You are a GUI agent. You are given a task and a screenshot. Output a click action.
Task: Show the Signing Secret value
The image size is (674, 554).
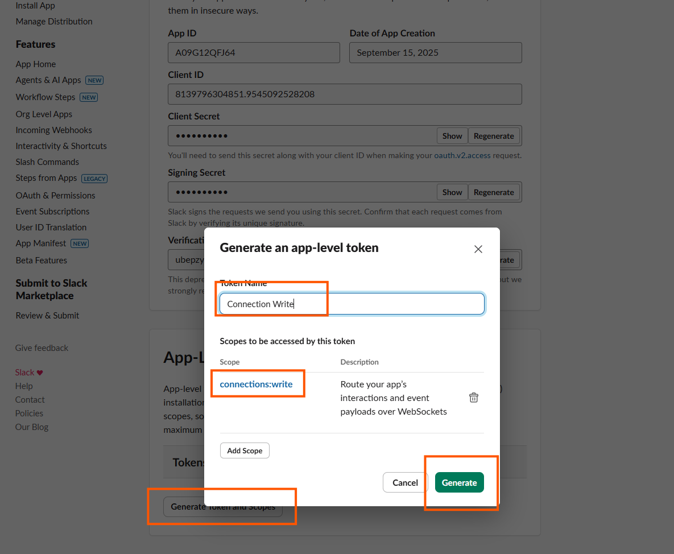pyautogui.click(x=452, y=192)
